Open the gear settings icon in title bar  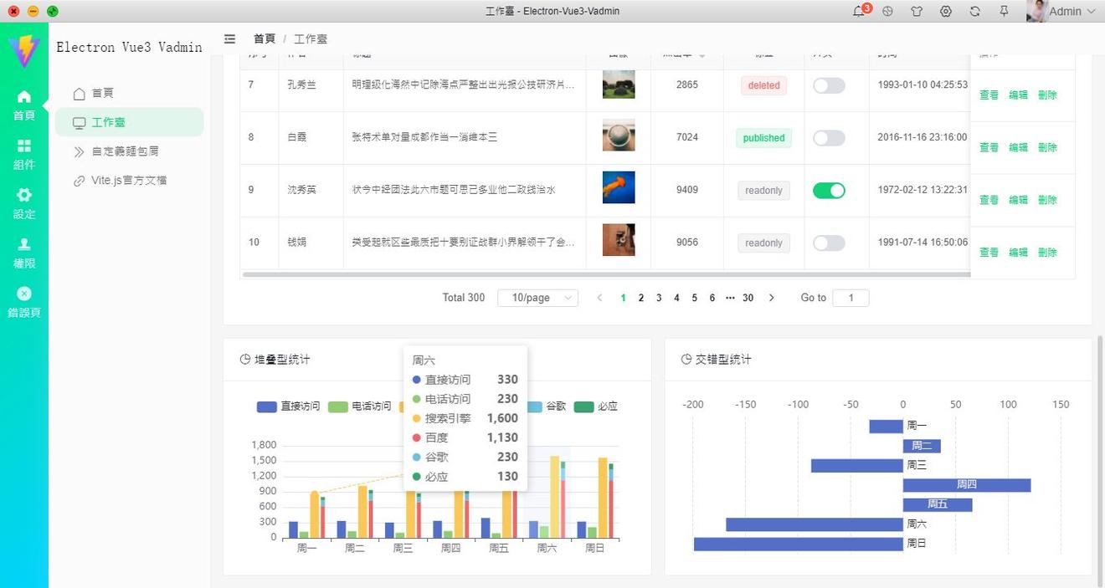coord(946,12)
